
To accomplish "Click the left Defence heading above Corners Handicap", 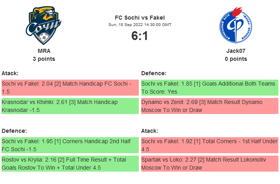I will (14, 131).
